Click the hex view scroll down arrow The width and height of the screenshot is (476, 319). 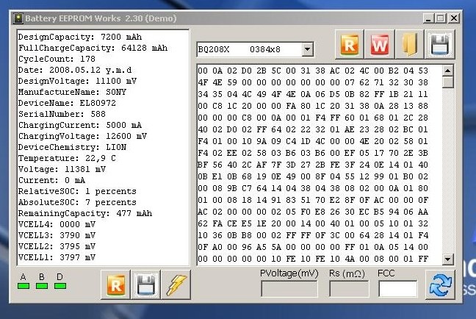pyautogui.click(x=448, y=259)
